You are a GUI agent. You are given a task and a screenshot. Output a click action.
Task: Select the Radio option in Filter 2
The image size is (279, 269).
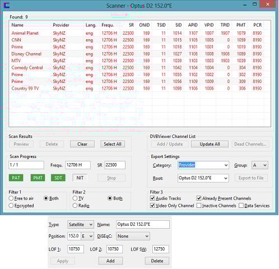tap(75, 206)
